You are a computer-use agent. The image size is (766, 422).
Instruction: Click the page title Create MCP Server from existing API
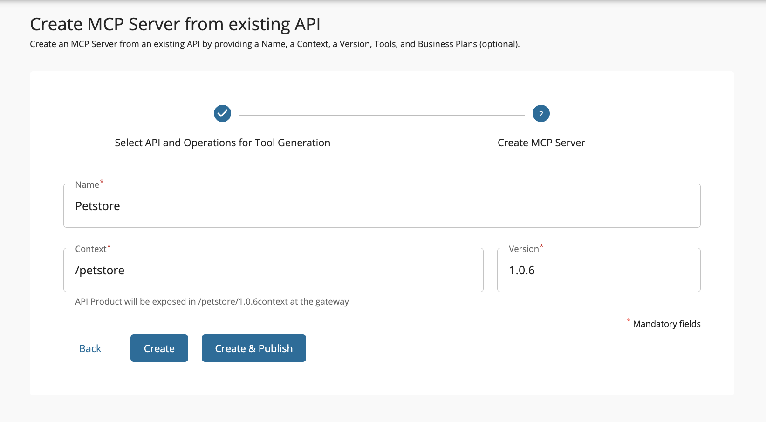tap(175, 24)
